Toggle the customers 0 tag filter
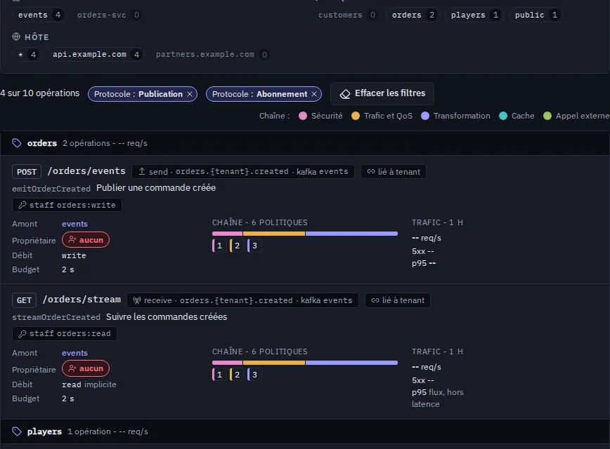The image size is (610, 449). (x=347, y=15)
